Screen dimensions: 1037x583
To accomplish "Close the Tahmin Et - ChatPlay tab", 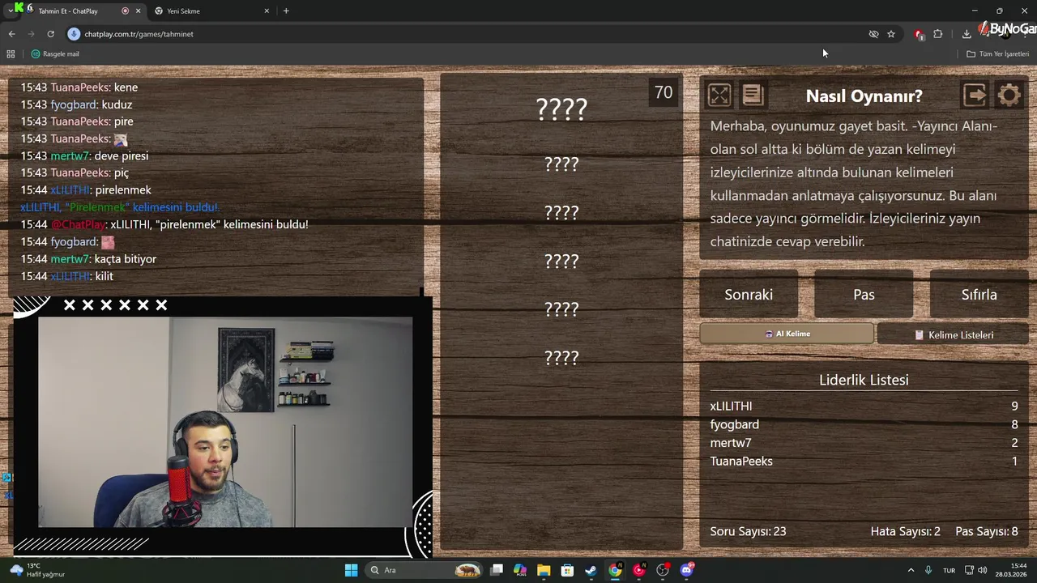I will [138, 11].
